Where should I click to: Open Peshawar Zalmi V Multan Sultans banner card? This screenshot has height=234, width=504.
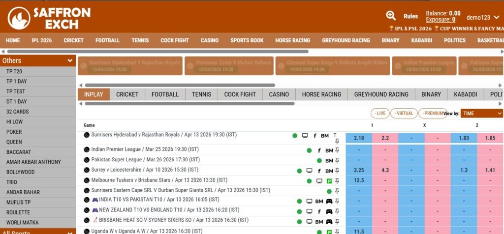click(x=229, y=66)
